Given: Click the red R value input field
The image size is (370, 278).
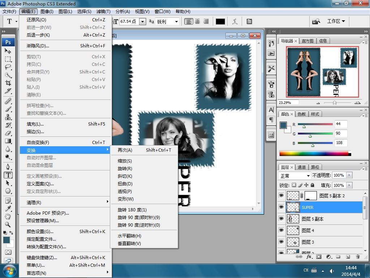Looking at the screenshot, I should 341,124.
